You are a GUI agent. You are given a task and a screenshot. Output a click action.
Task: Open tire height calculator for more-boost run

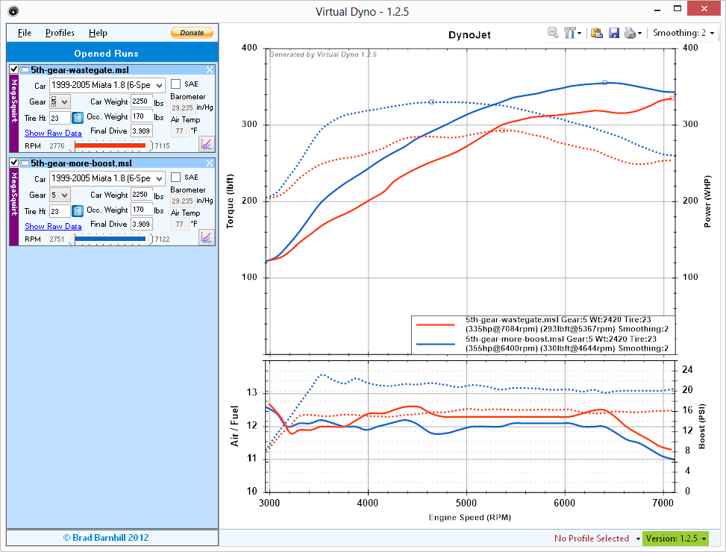pos(78,210)
